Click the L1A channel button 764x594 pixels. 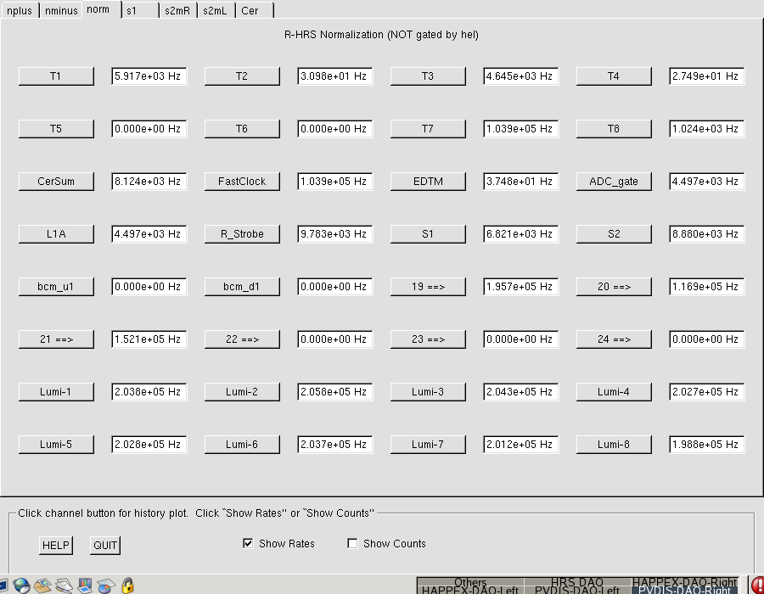56,233
